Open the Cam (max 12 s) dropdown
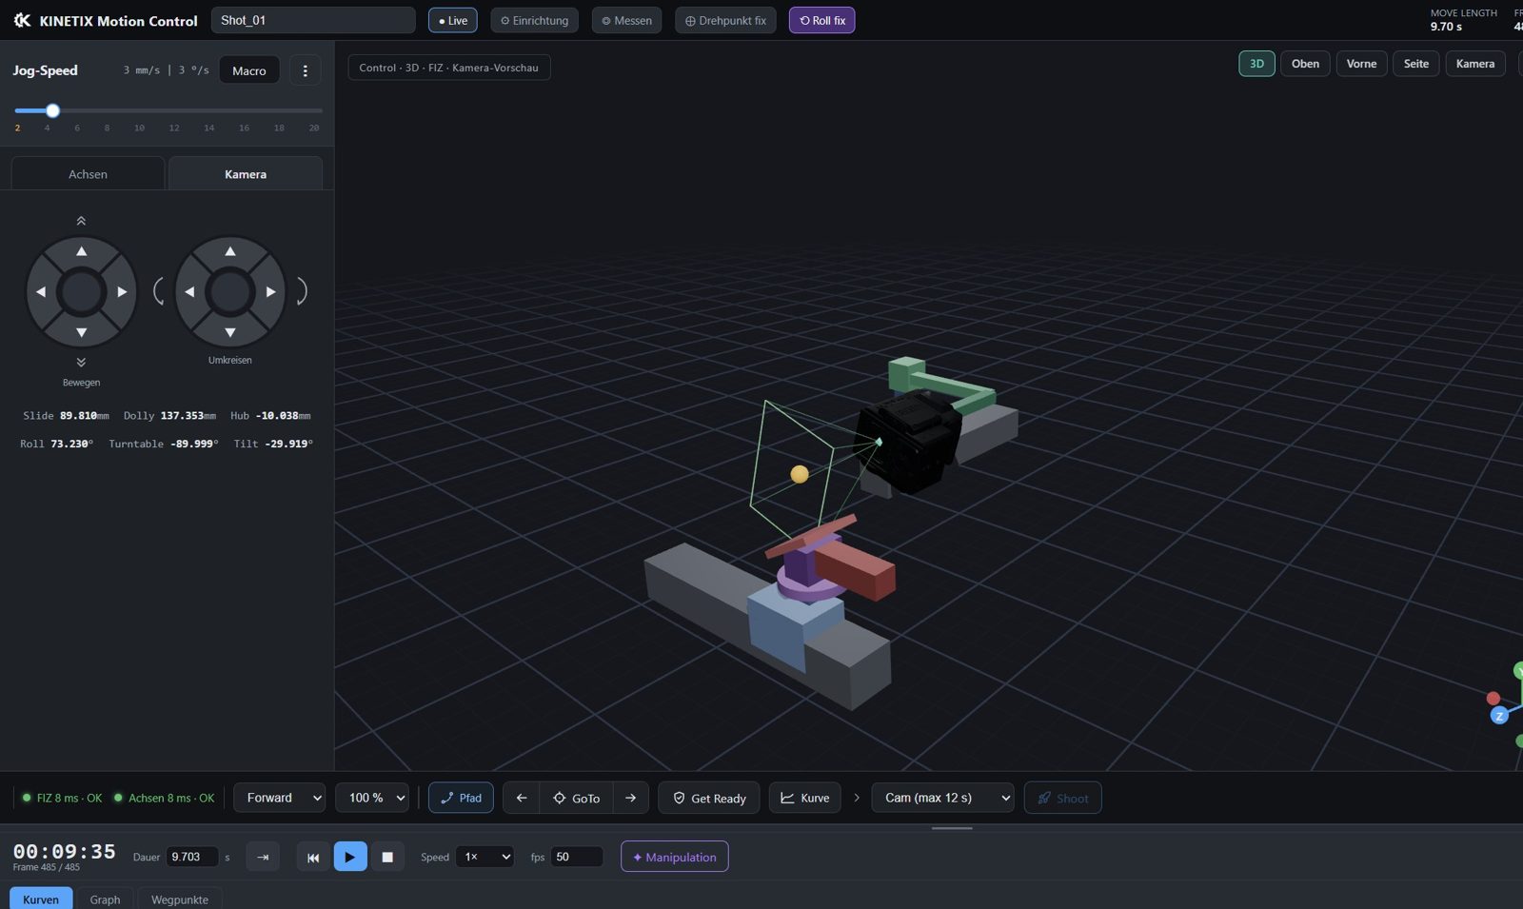The height and width of the screenshot is (909, 1523). coord(943,798)
